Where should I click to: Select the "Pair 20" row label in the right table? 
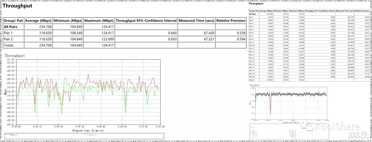252,76
